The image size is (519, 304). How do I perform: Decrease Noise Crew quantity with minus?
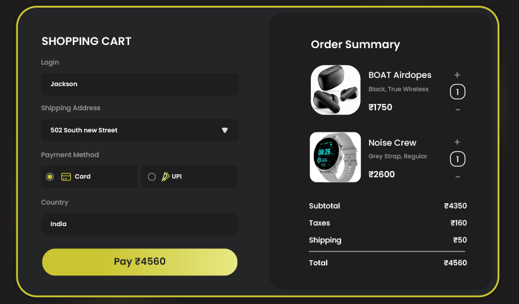(x=458, y=177)
